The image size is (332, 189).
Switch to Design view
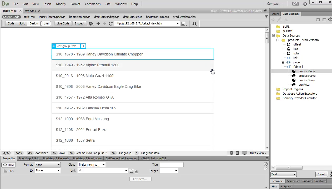click(34, 24)
